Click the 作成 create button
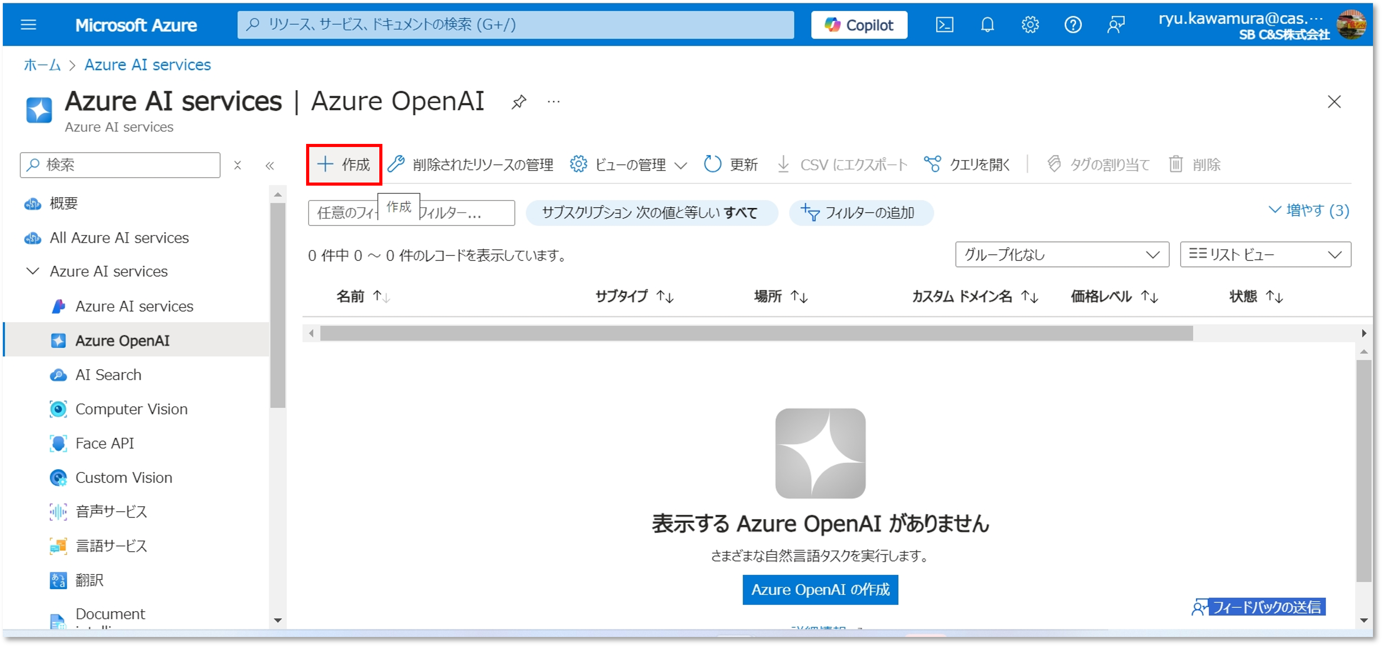The height and width of the screenshot is (646, 1382). click(x=344, y=165)
